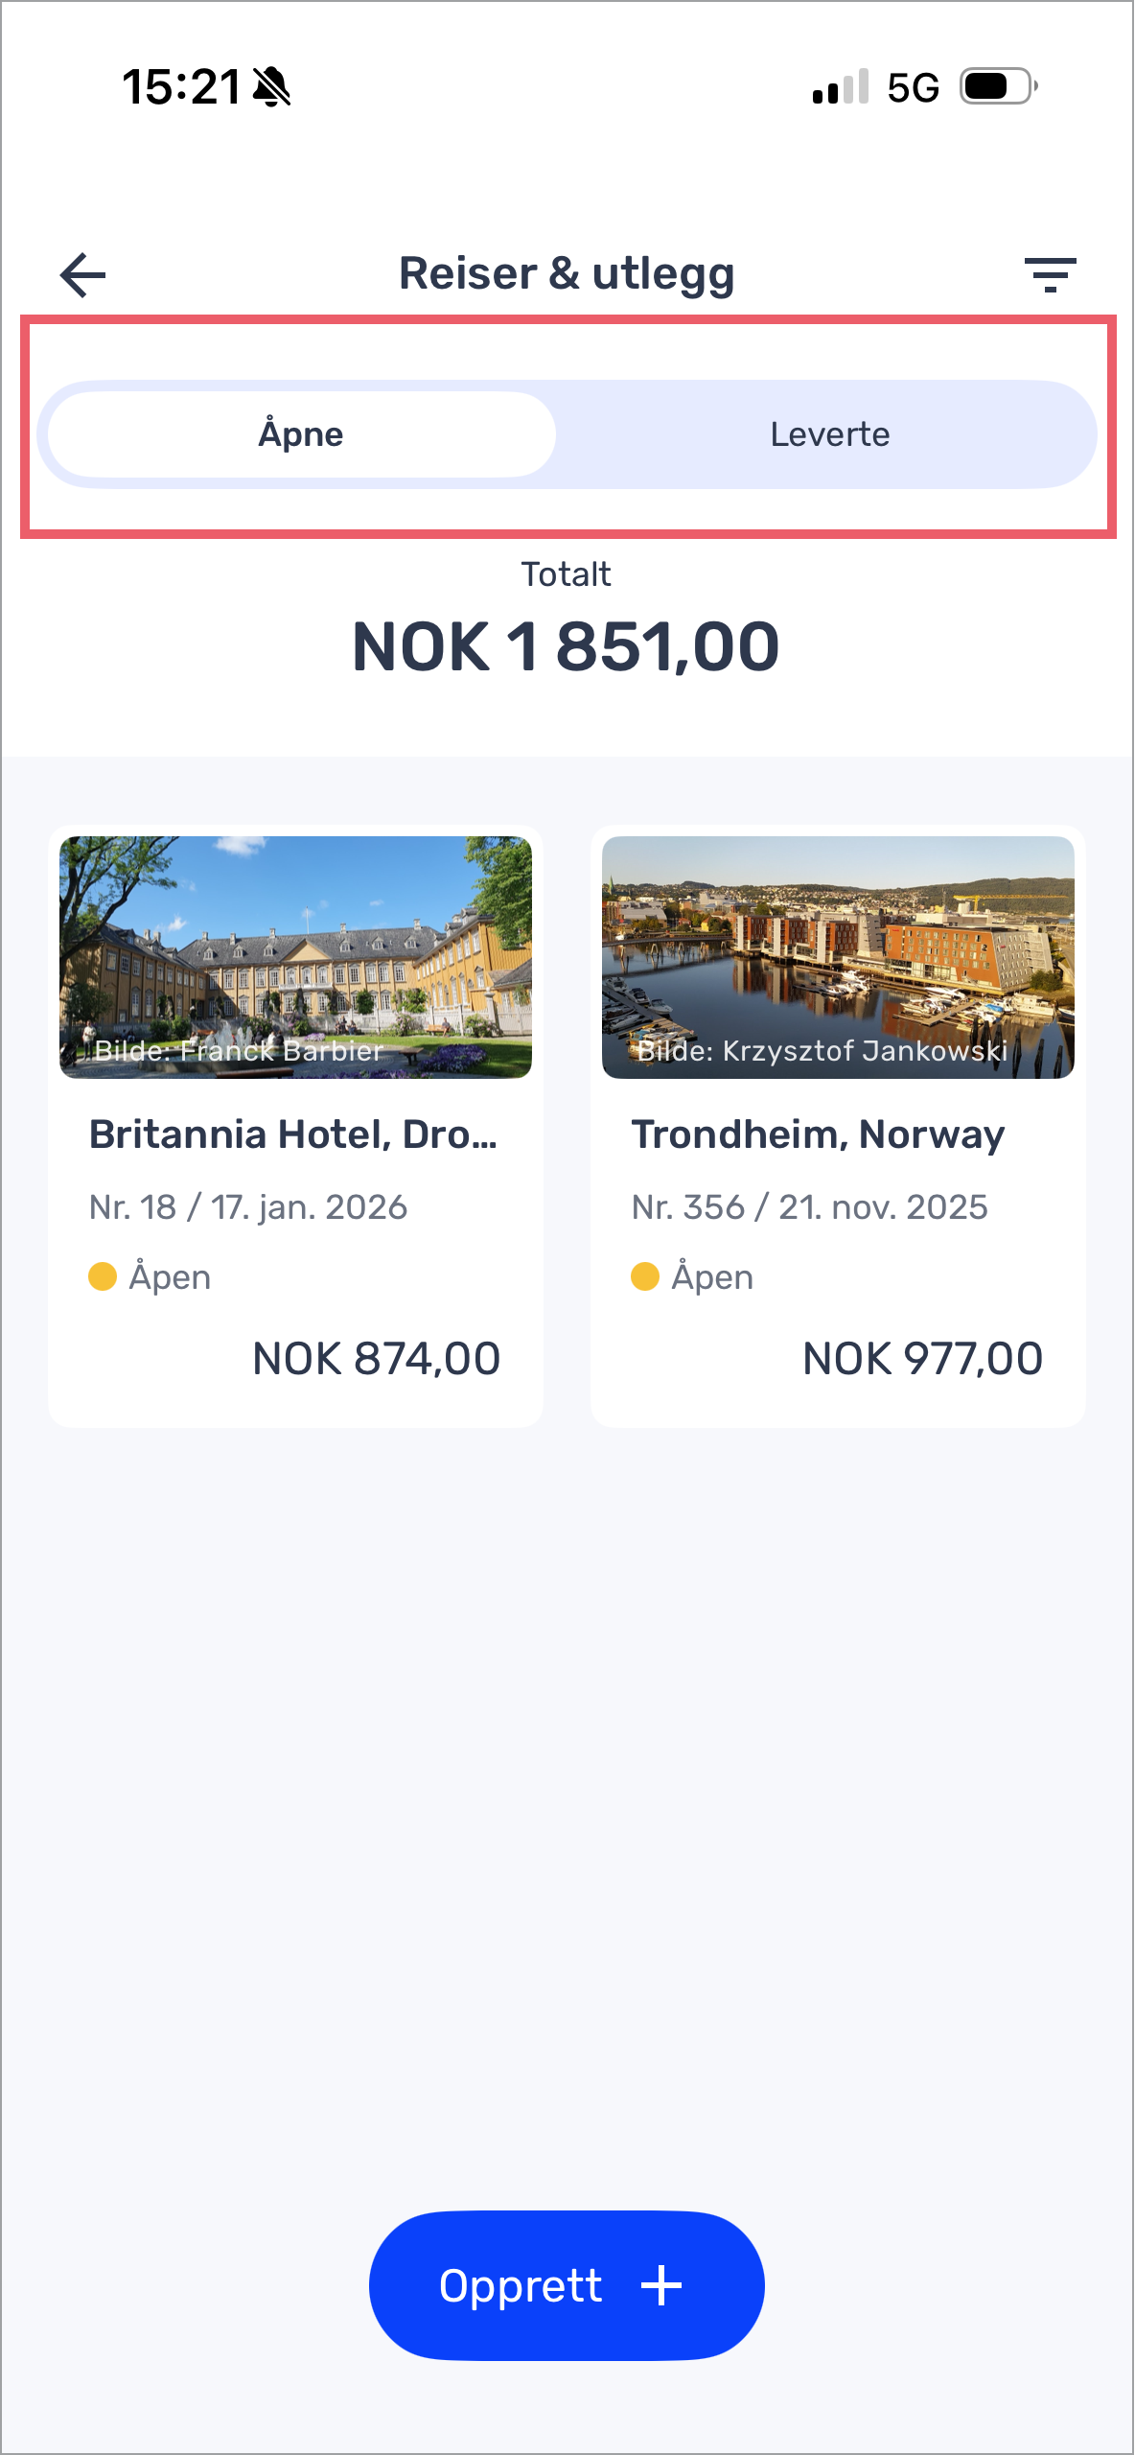
Task: Switch to the Leverte tab
Action: (x=829, y=434)
